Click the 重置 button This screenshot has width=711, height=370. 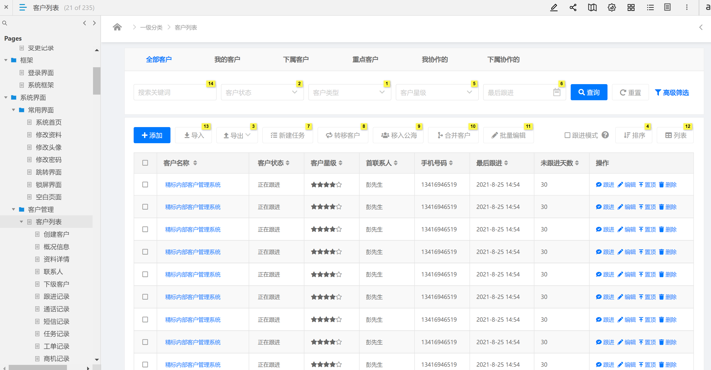tap(630, 92)
